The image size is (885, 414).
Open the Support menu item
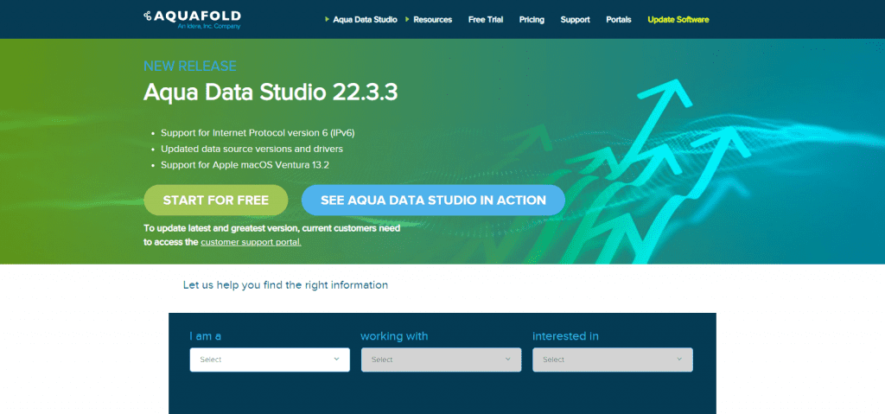coord(575,20)
